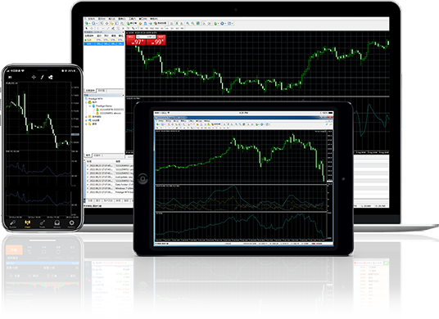Viewport: 439px width, 319px height.
Task: Tap the drawing pen icon on phone
Action: point(43,77)
